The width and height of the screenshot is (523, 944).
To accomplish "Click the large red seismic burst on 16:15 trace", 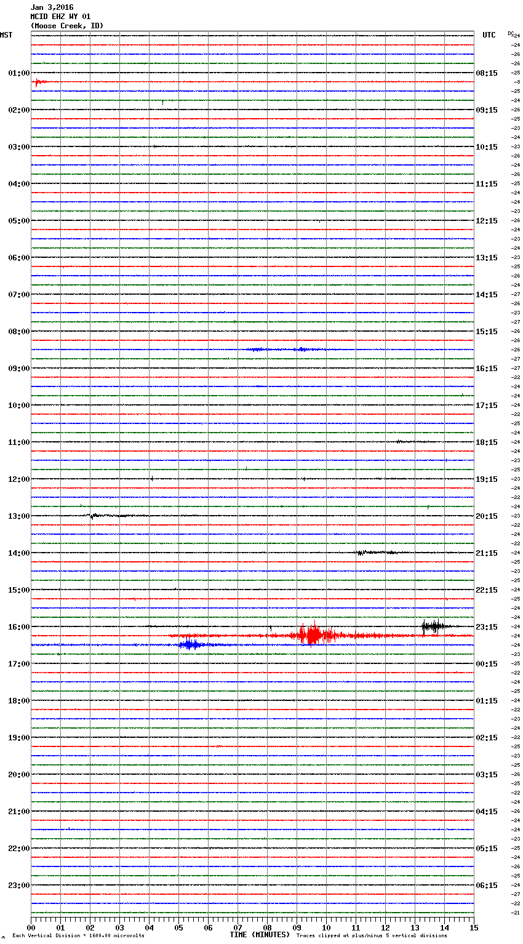I will tap(314, 634).
